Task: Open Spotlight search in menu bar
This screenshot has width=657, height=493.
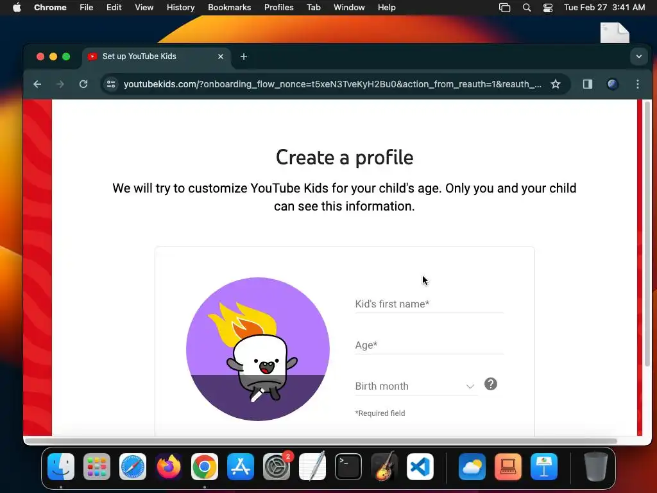Action: tap(527, 8)
